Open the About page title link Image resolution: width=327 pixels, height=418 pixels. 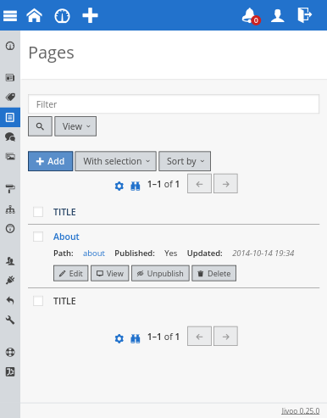coord(66,237)
